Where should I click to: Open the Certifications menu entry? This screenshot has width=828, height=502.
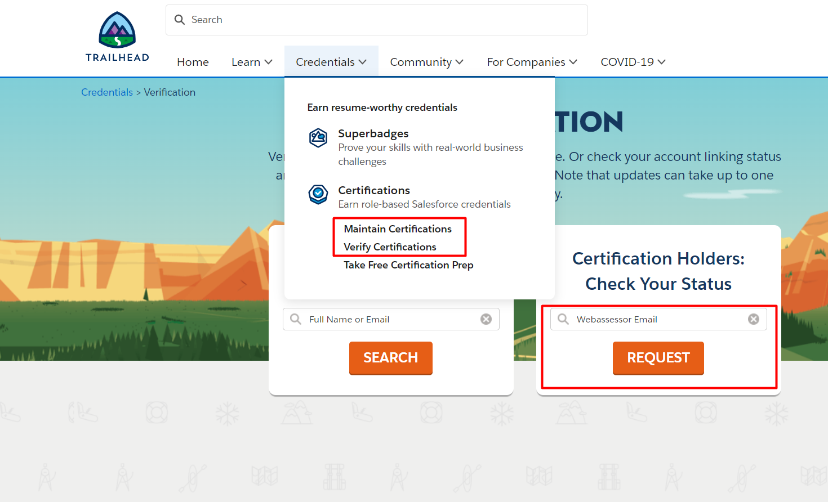(374, 190)
